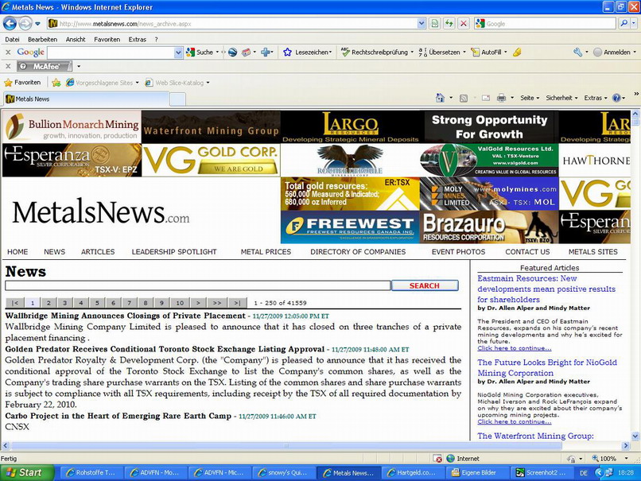Screen dimensions: 641x481
Task: Click the add to favorites bar star icon
Action: tap(56, 83)
